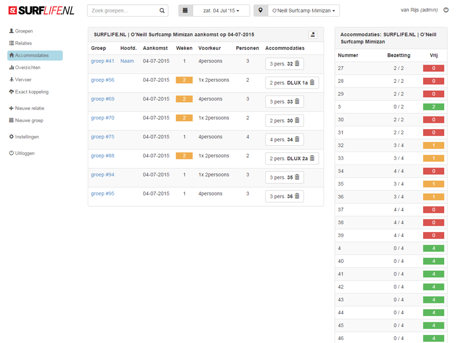Create a Nieuwe relatie
Image resolution: width=458 pixels, height=343 pixels.
[x=26, y=108]
